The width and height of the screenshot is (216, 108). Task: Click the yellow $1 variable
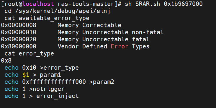point(26,75)
